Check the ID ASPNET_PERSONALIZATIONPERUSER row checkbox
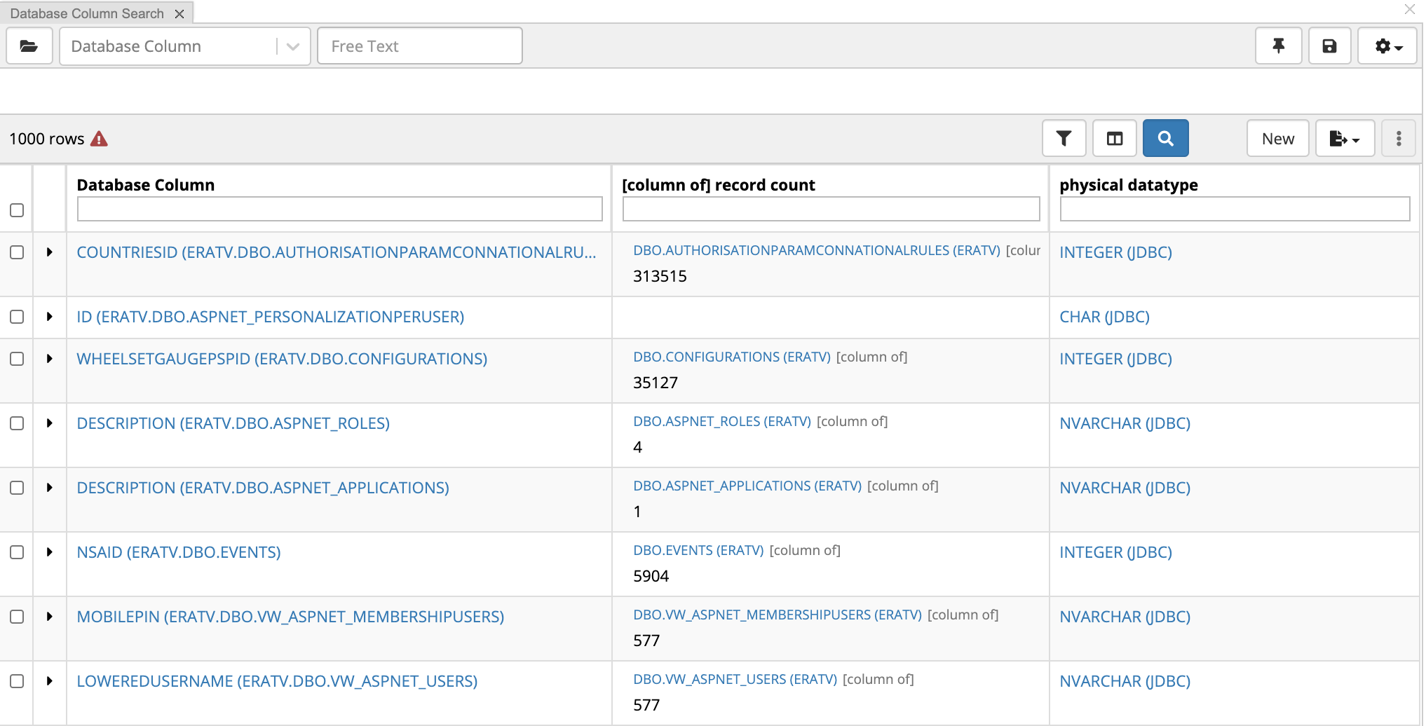 coord(17,317)
